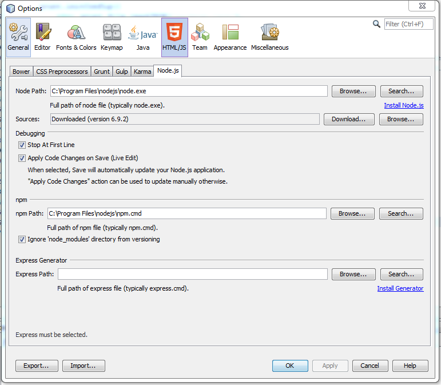Screen dimensions: 441x385
Task: Click in the npm Path field
Action: coord(186,214)
